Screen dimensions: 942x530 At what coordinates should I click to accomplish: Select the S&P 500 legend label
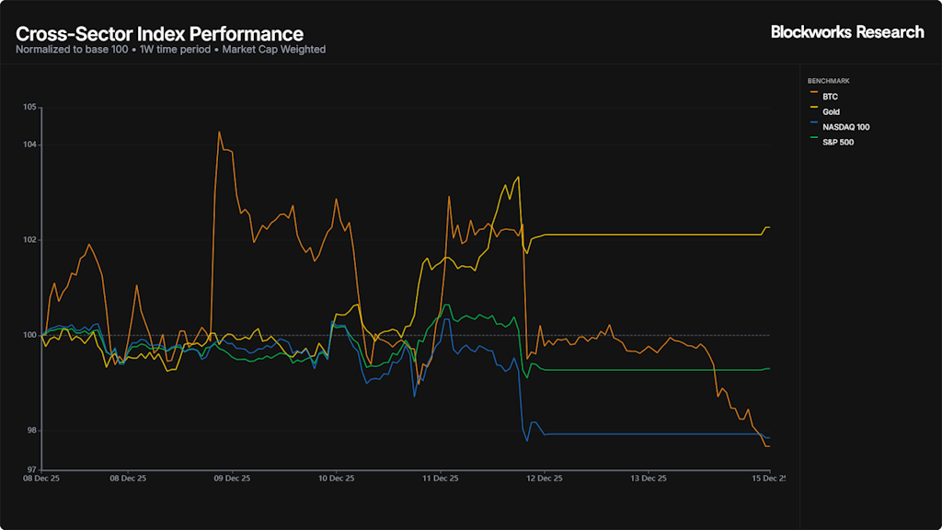(x=838, y=142)
